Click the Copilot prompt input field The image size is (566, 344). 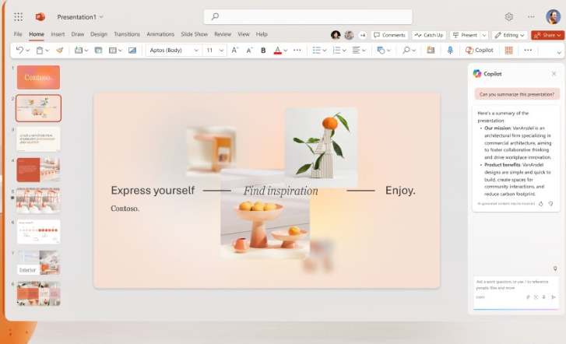[x=516, y=285]
